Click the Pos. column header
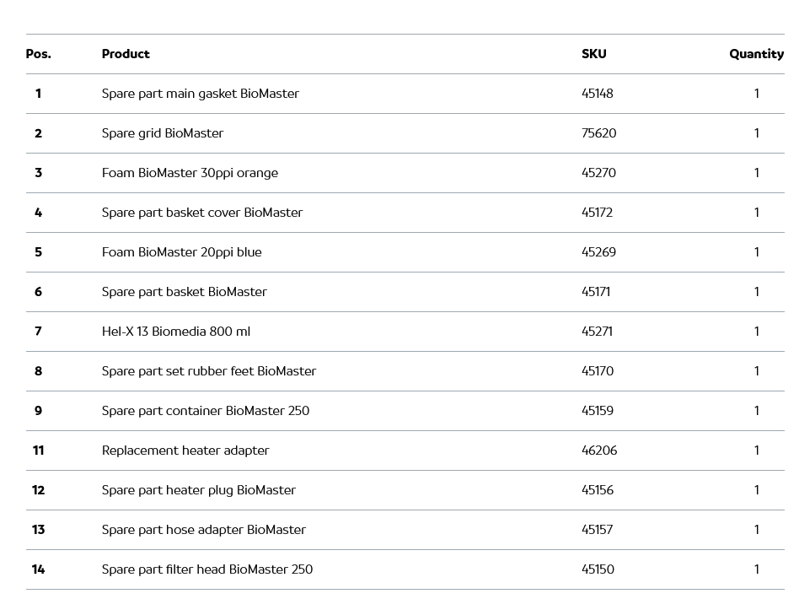This screenshot has height=599, width=799. (x=38, y=54)
